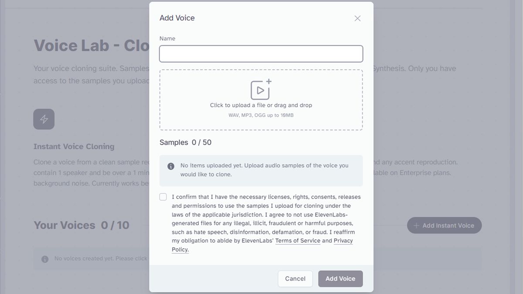Screen dimensions: 523x294
Task: Click plus icon on Add Instant Voice
Action: (x=416, y=226)
